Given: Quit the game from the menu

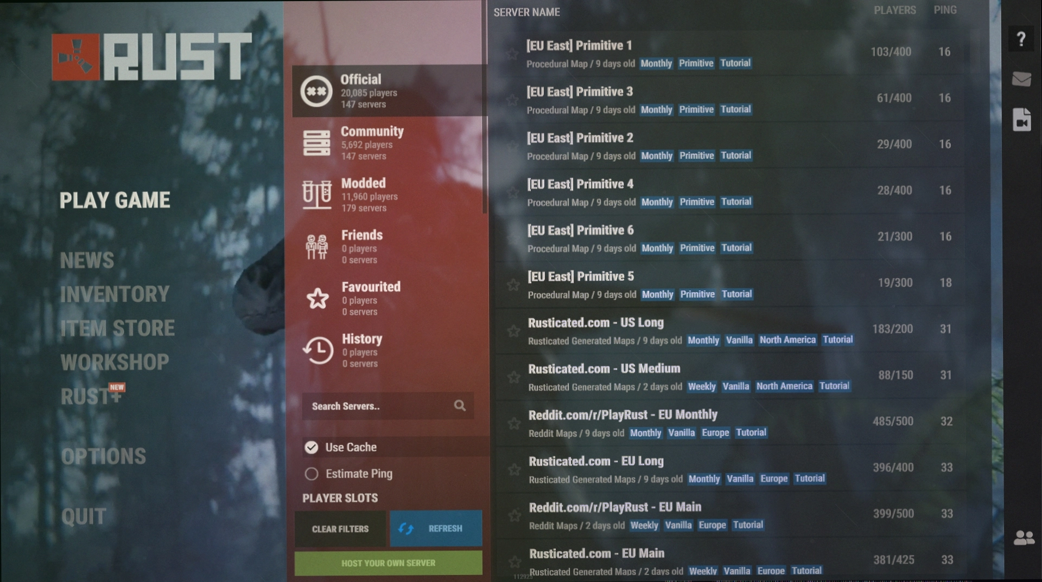Looking at the screenshot, I should tap(84, 516).
